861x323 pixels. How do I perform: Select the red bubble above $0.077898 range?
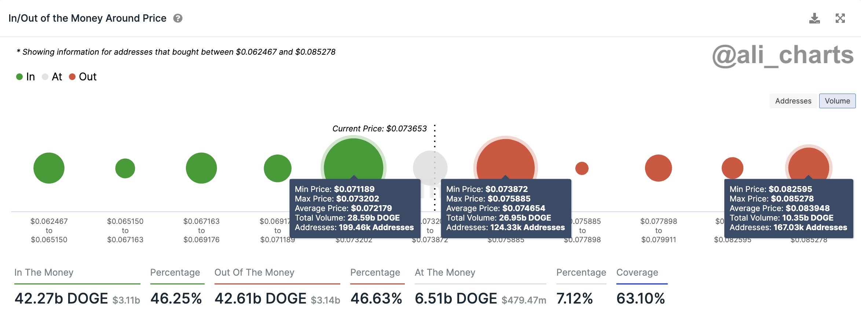pyautogui.click(x=659, y=168)
